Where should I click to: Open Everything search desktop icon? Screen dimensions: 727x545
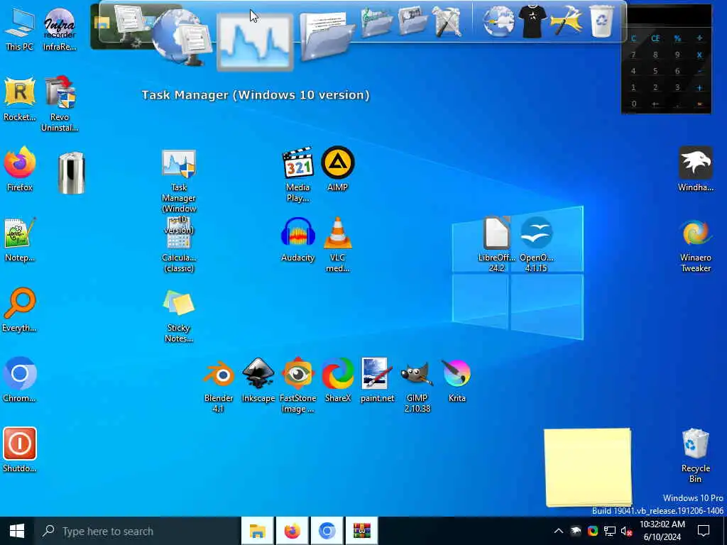[19, 309]
